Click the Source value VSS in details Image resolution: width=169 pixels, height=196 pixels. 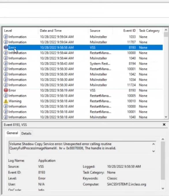(41, 166)
